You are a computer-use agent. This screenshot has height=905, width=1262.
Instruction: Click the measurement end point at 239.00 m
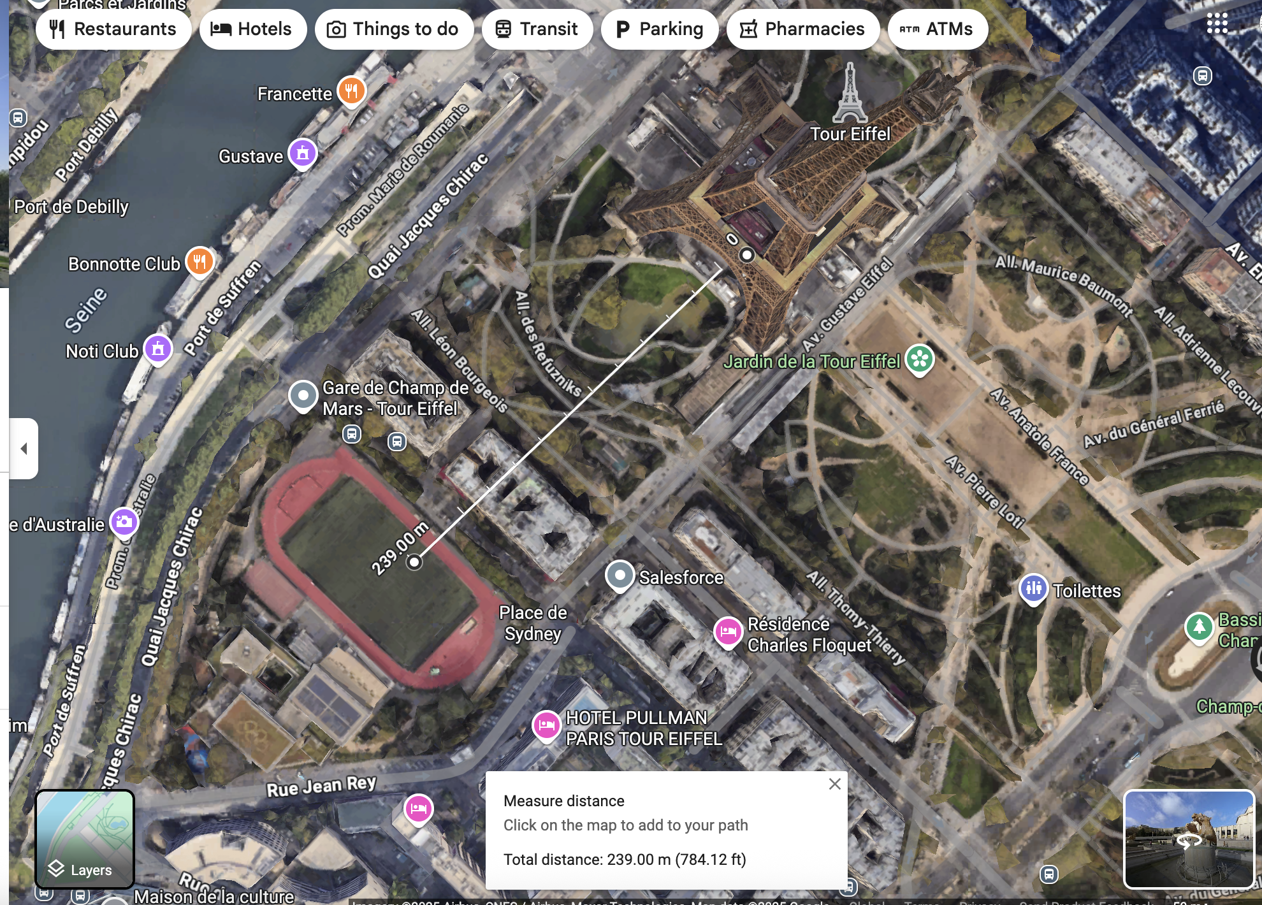click(x=414, y=562)
